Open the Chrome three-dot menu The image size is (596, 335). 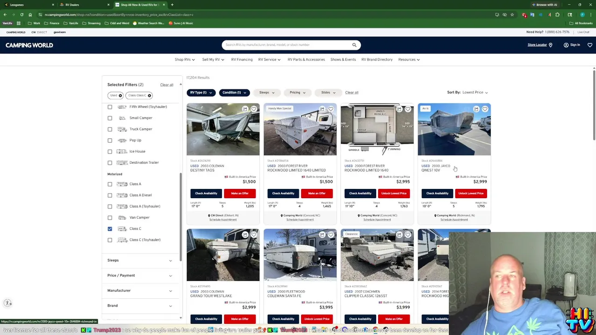590,15
